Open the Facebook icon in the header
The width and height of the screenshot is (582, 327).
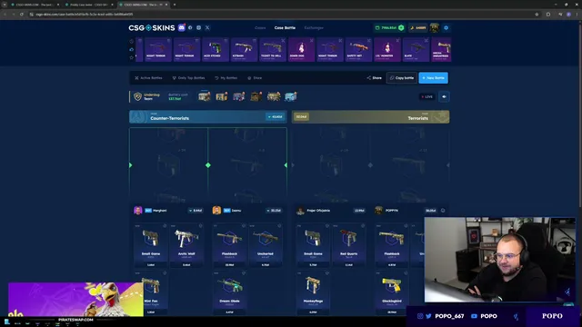[x=190, y=28]
